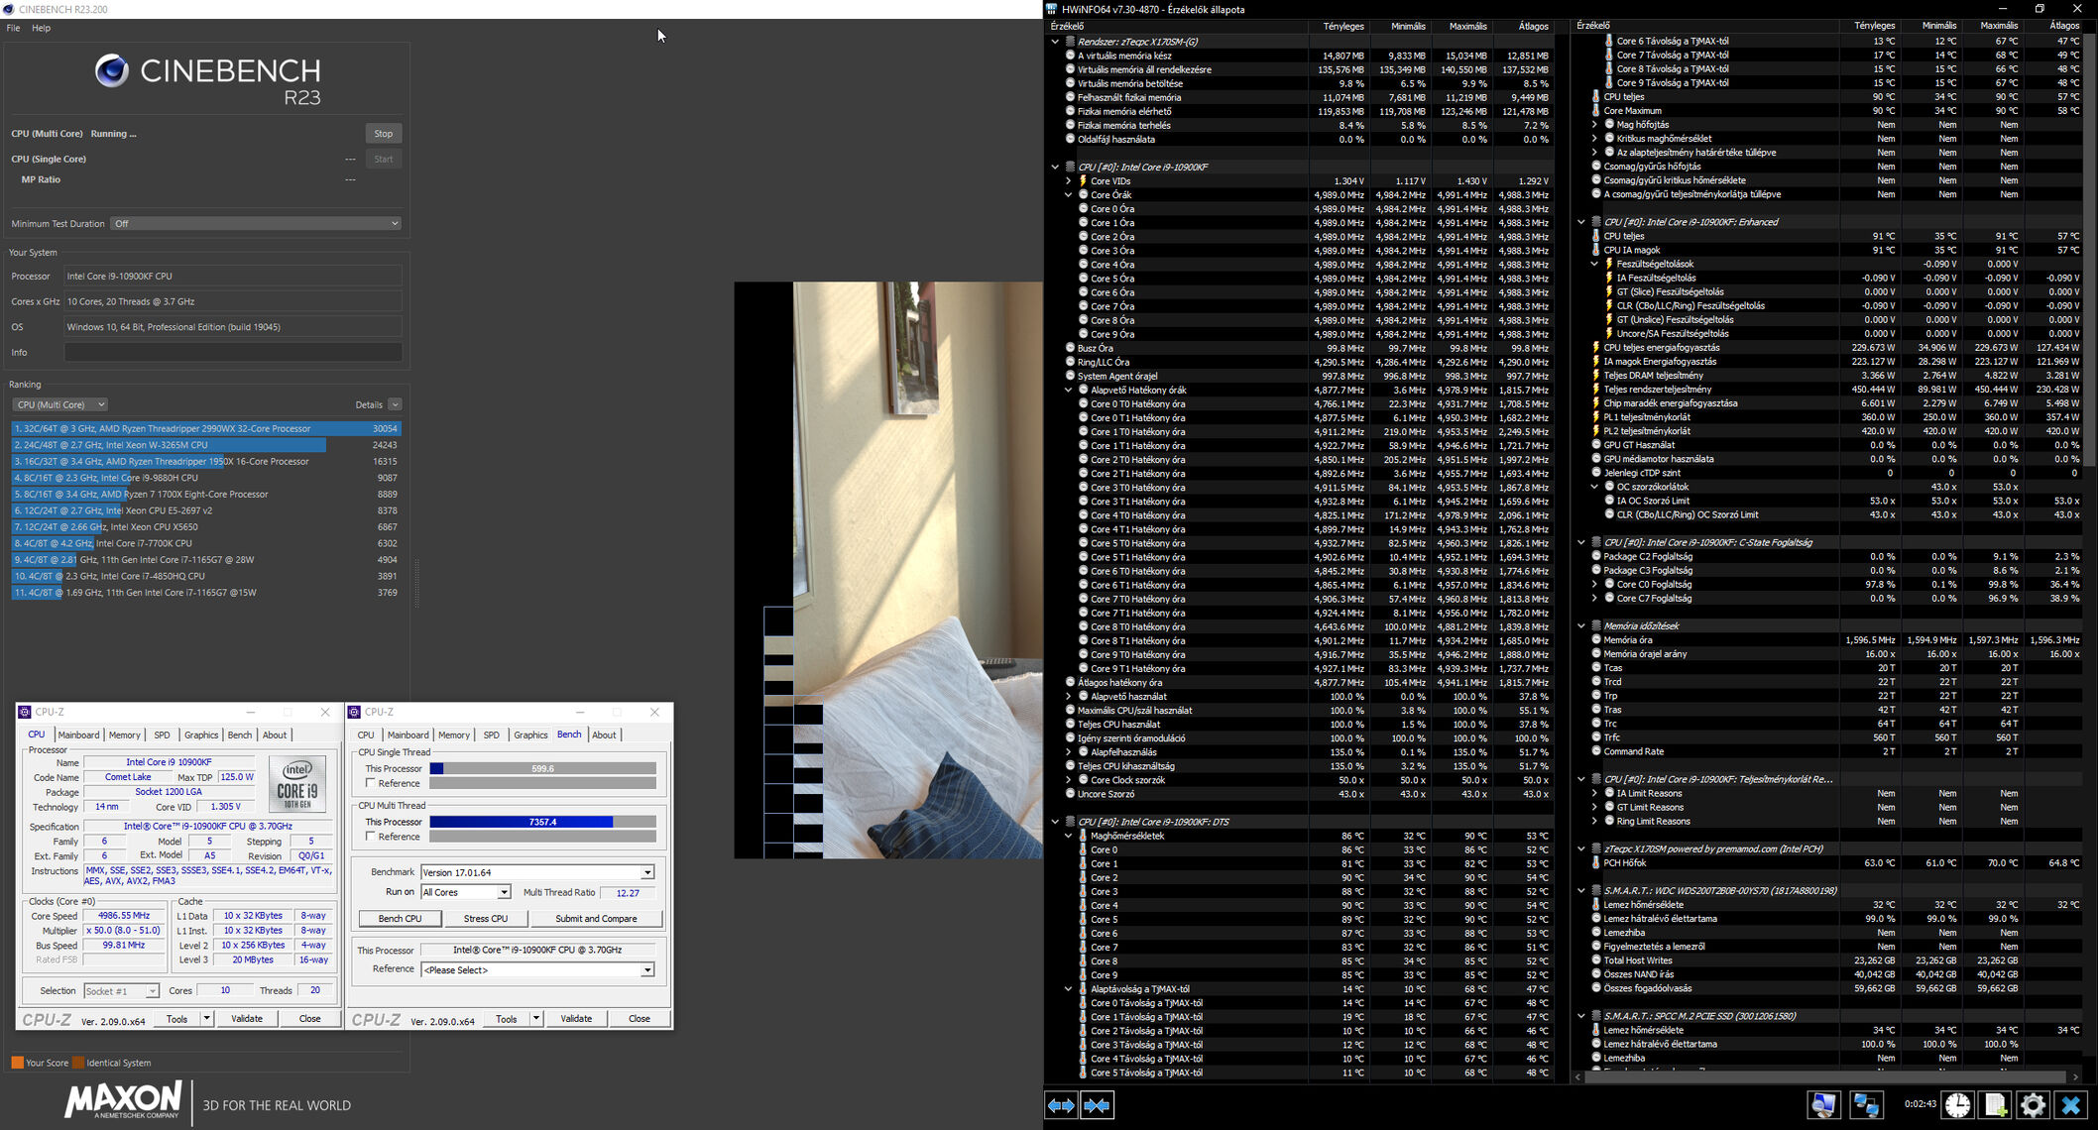Click Bench CPU button in CPU-Z
The height and width of the screenshot is (1130, 2098).
pyautogui.click(x=400, y=918)
